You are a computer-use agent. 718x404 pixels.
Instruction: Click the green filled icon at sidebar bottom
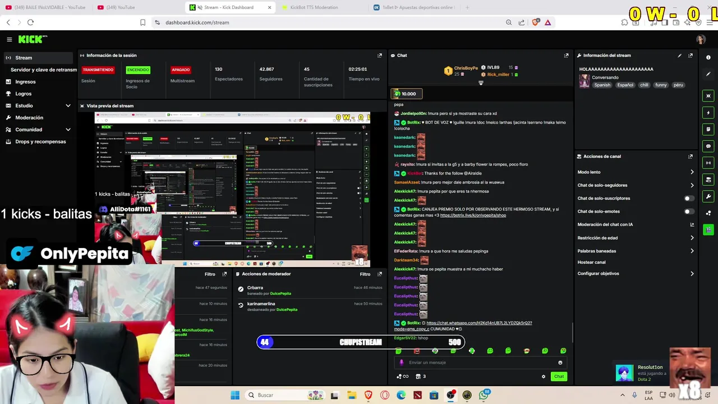click(708, 229)
